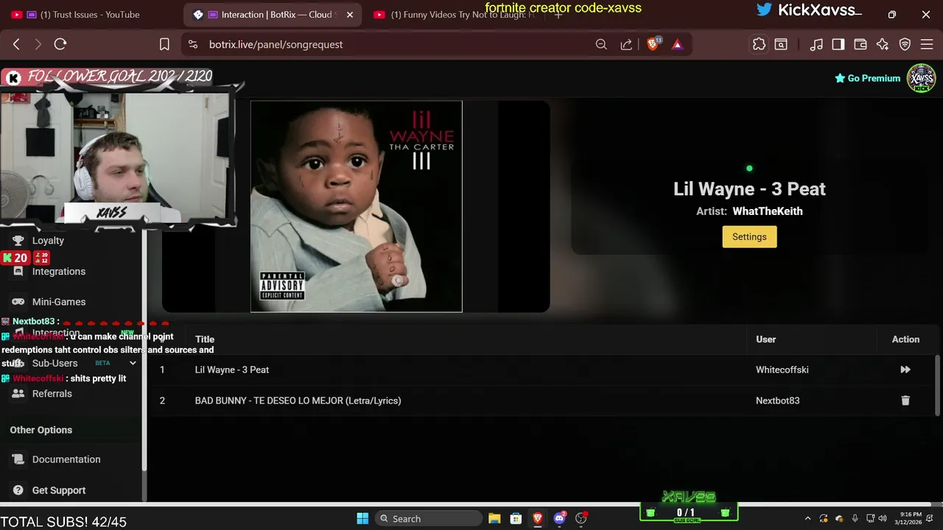Open the Brave VPN shield icon
Screen dimensions: 943x530
(905, 44)
